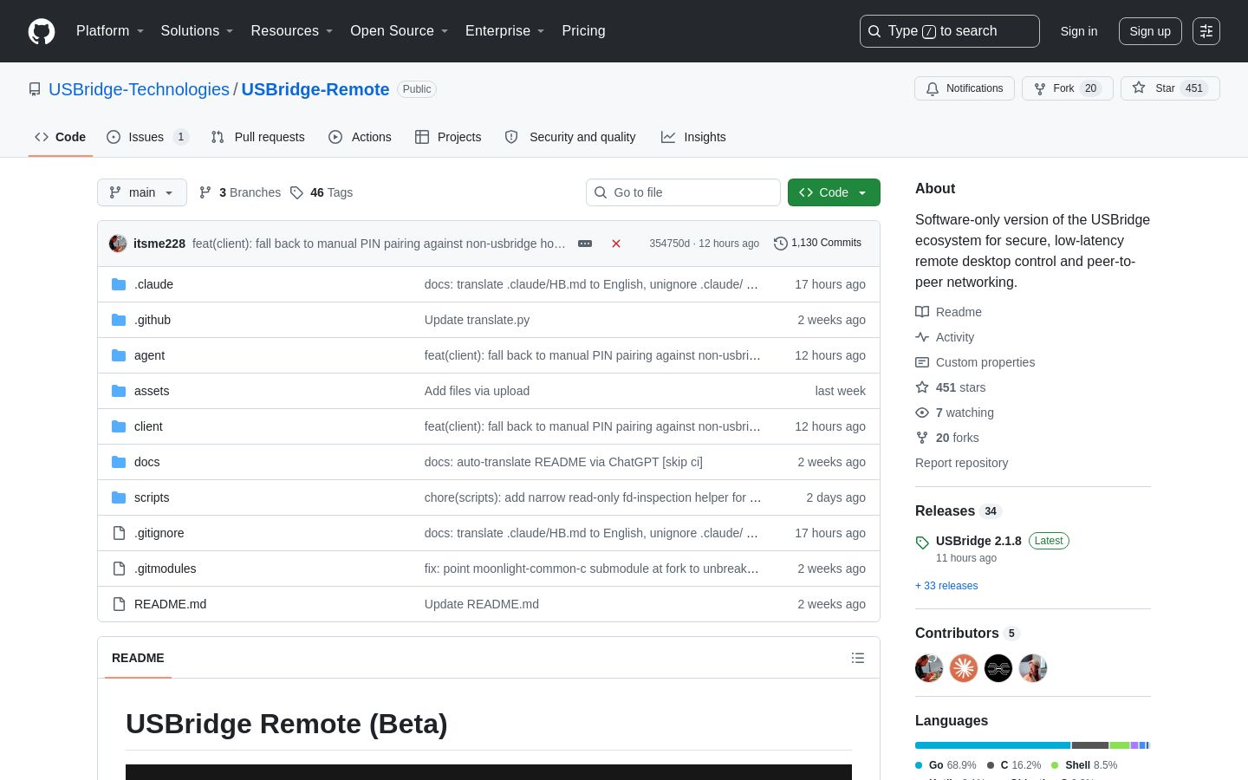Click the Go segment of the languages bar
1248x780 pixels.
992,745
